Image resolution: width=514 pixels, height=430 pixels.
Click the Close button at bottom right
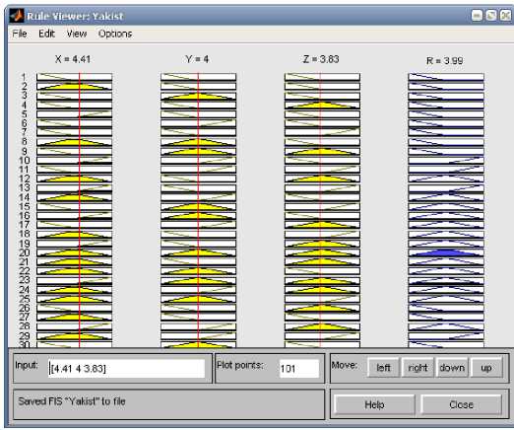pos(461,404)
